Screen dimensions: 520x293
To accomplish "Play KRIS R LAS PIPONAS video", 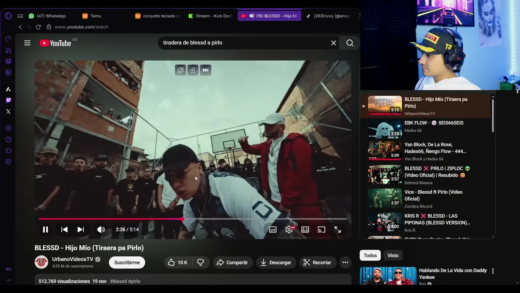I will coord(425,223).
